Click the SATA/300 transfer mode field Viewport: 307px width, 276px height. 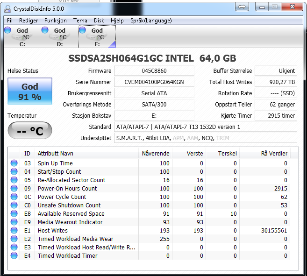(x=154, y=104)
